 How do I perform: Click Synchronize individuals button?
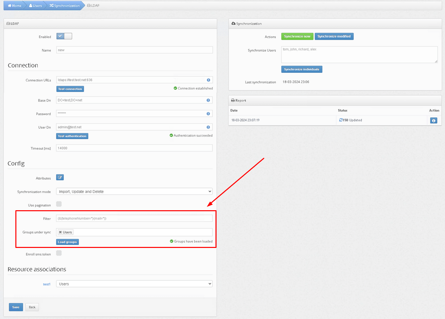pyautogui.click(x=302, y=69)
